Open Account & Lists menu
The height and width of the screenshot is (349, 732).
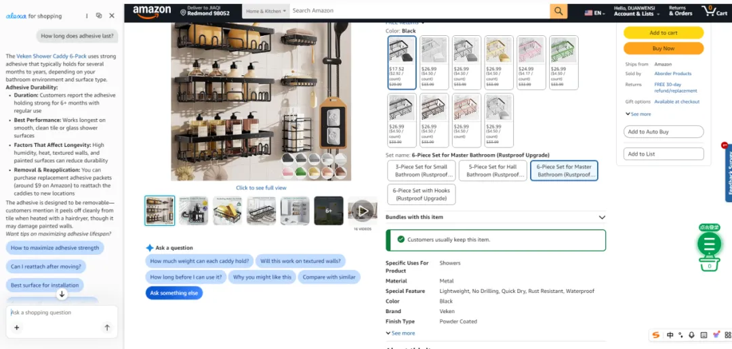coord(636,11)
